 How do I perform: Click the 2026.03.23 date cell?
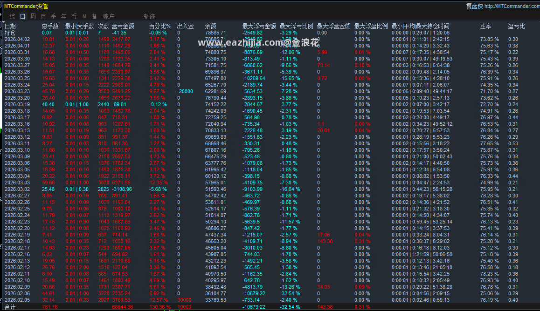pos(17,91)
